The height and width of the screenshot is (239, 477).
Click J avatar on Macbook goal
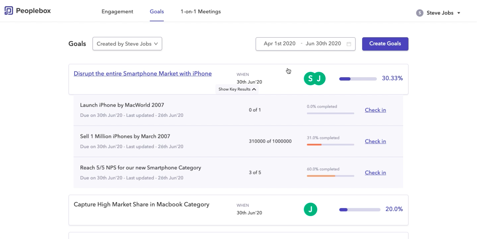coord(311,209)
